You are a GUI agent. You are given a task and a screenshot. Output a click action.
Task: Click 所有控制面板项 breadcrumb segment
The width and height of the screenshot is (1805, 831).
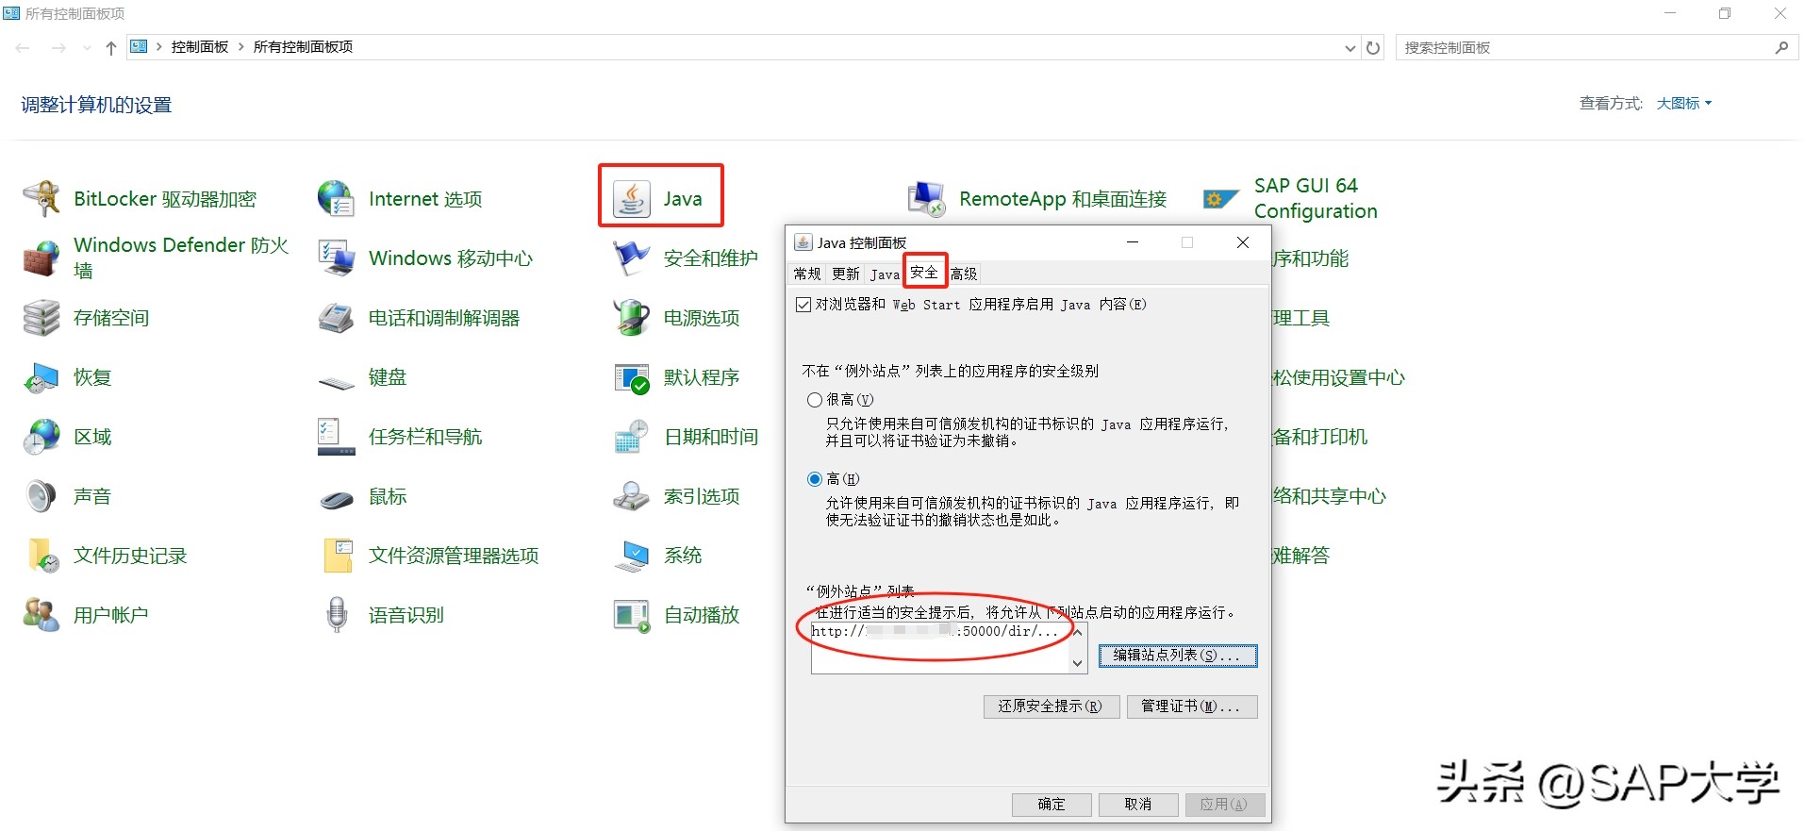[x=303, y=47]
